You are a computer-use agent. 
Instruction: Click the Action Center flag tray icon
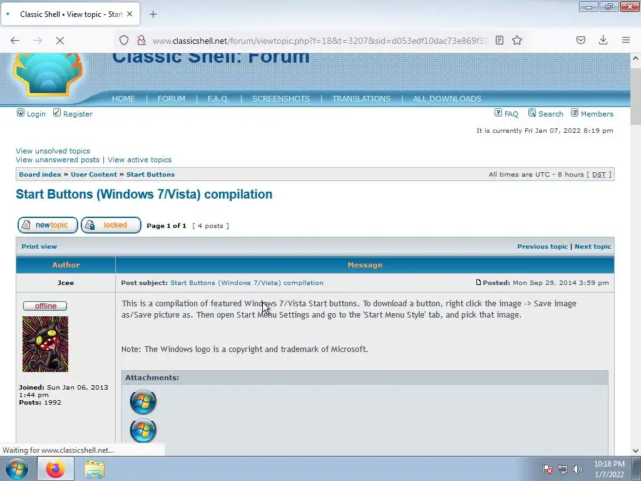pos(548,469)
